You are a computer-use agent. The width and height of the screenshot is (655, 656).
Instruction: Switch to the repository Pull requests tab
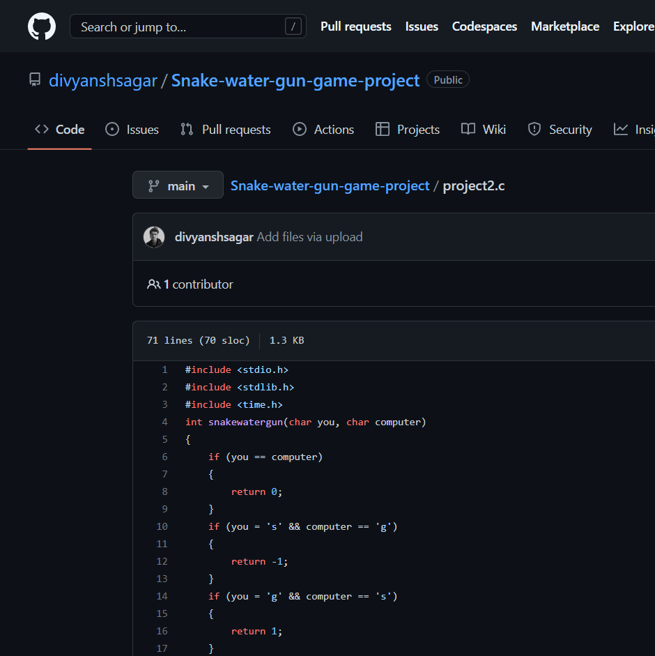click(226, 129)
